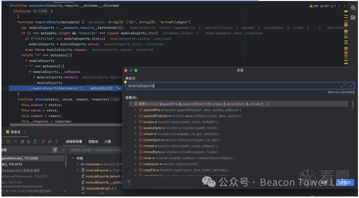Go to next highlighted error arrow
The width and height of the screenshot is (359, 198).
tap(345, 6)
